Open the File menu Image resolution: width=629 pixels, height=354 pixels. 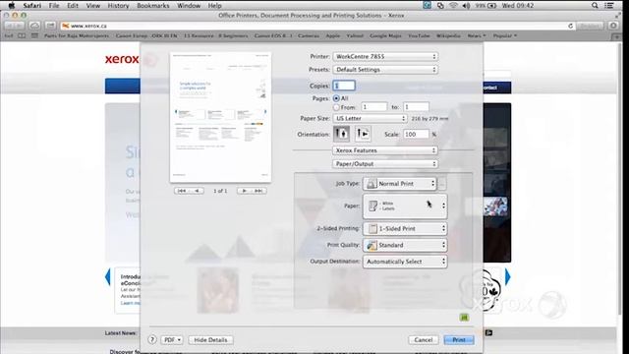click(54, 6)
